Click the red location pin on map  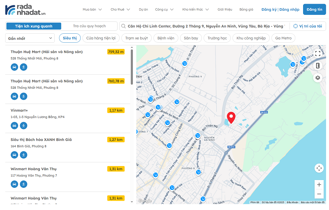[231, 118]
